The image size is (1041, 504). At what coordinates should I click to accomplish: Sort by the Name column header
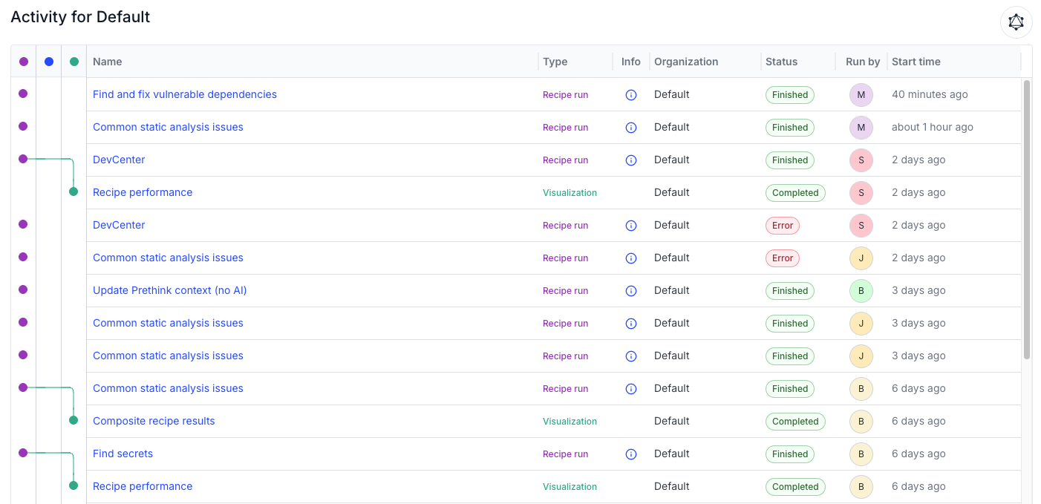(x=108, y=62)
